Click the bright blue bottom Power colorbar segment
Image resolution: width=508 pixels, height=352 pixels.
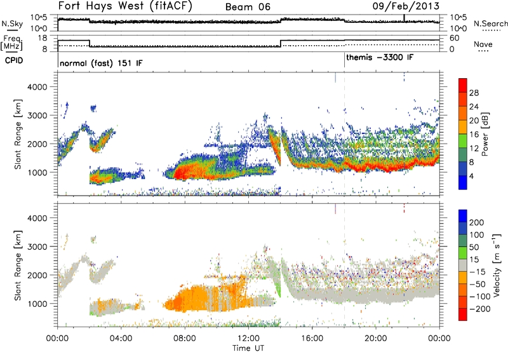(463, 183)
